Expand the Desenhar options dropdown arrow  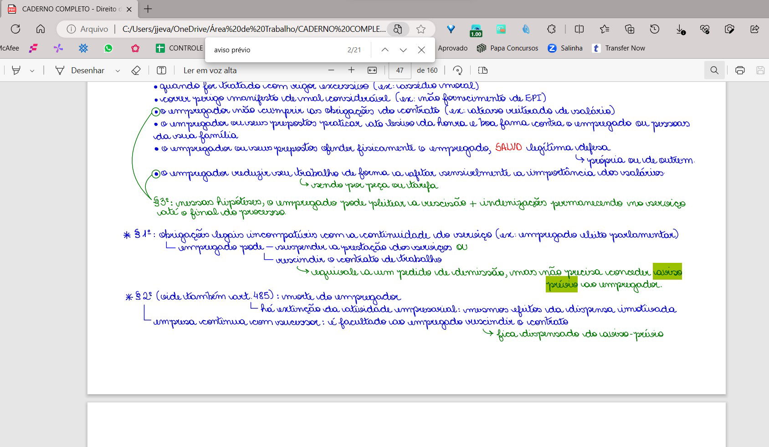click(118, 71)
